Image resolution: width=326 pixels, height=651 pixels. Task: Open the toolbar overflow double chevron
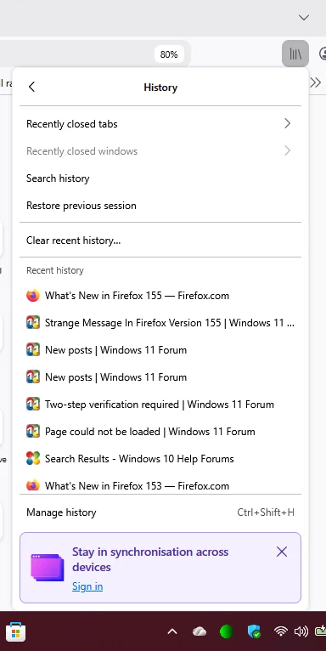pos(316,82)
